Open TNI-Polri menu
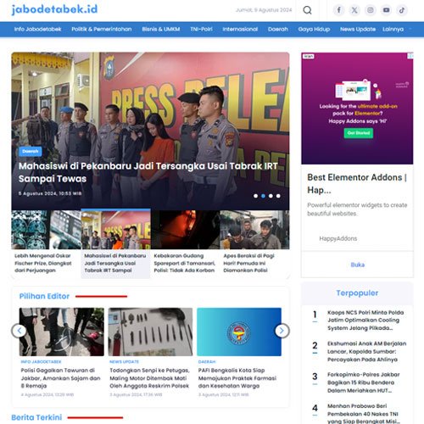This screenshot has height=424, width=424. (201, 29)
